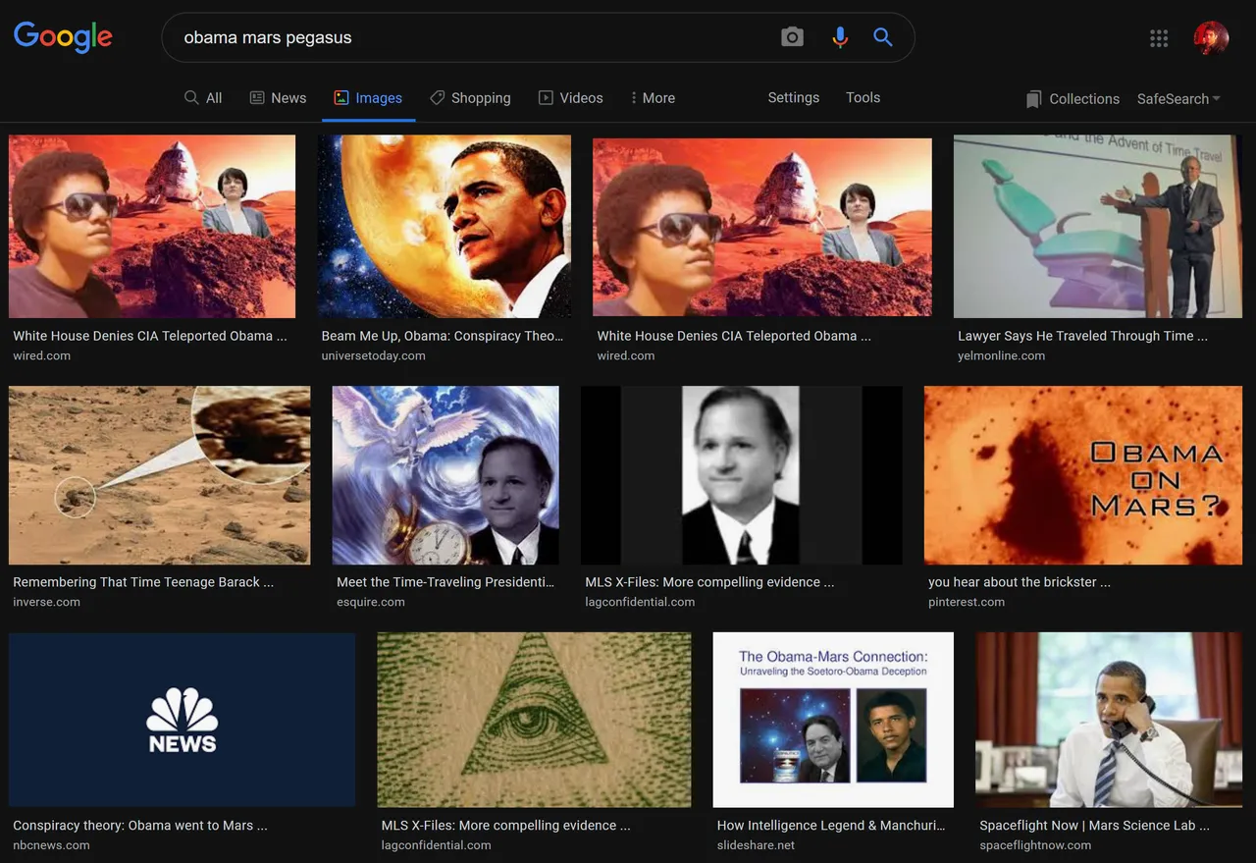The image size is (1256, 863).
Task: Open Obama on phone spaceflightnow thumbnail
Action: [1109, 720]
